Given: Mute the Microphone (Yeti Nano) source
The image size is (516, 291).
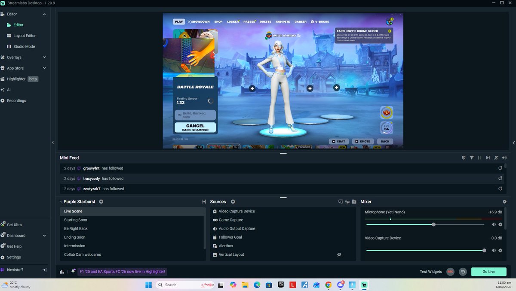Looking at the screenshot, I should pyautogui.click(x=494, y=224).
